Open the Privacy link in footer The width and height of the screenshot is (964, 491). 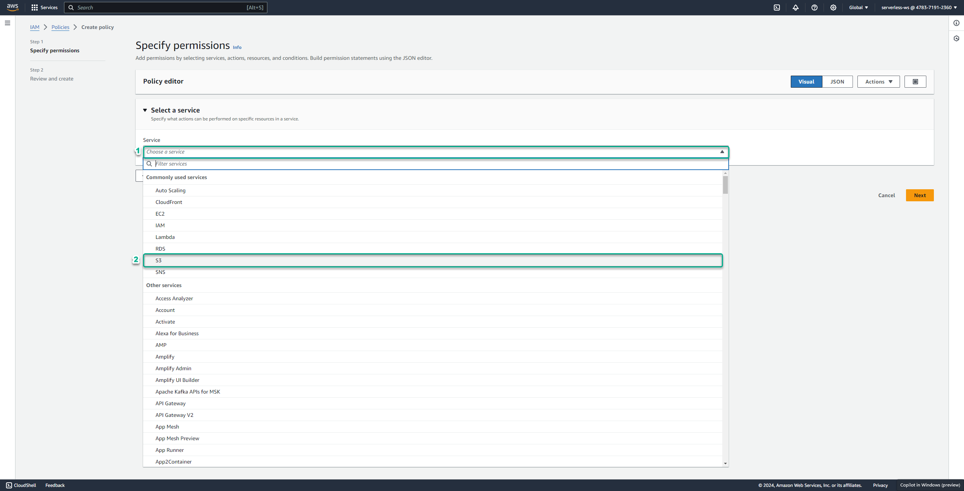pyautogui.click(x=880, y=485)
